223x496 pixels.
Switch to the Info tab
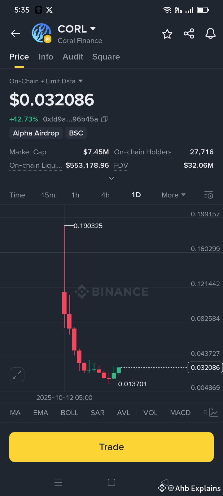pyautogui.click(x=46, y=57)
